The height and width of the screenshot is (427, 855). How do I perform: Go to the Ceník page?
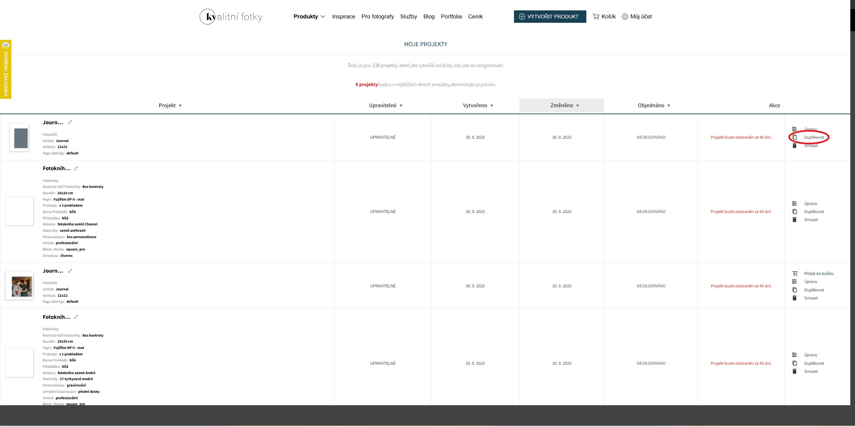[x=475, y=16]
